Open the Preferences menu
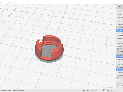The height and width of the screenshot is (92, 123). [x=11, y=3]
